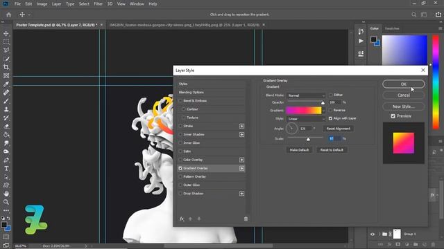444x249 pixels.
Task: Select the Healing Brush tool
Action: (x=6, y=93)
